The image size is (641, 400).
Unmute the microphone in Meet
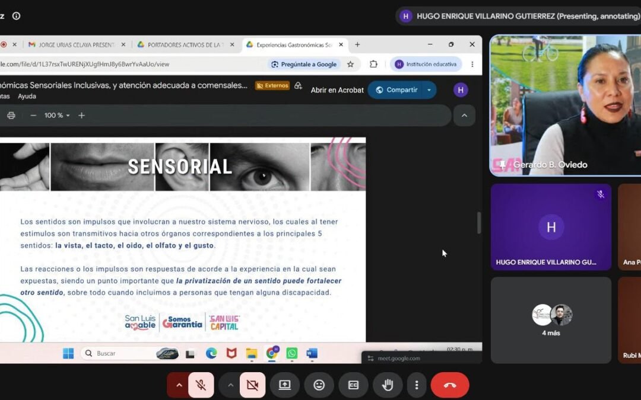pos(201,385)
